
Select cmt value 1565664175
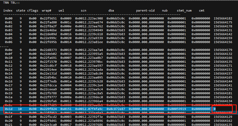(x=223, y=22)
